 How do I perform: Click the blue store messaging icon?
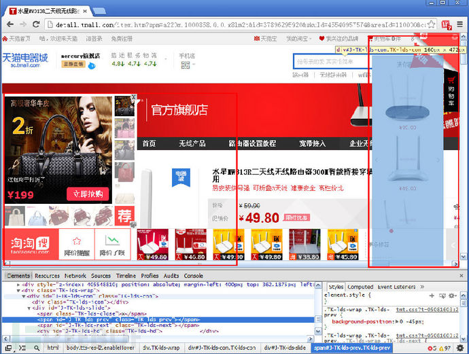tap(92, 65)
